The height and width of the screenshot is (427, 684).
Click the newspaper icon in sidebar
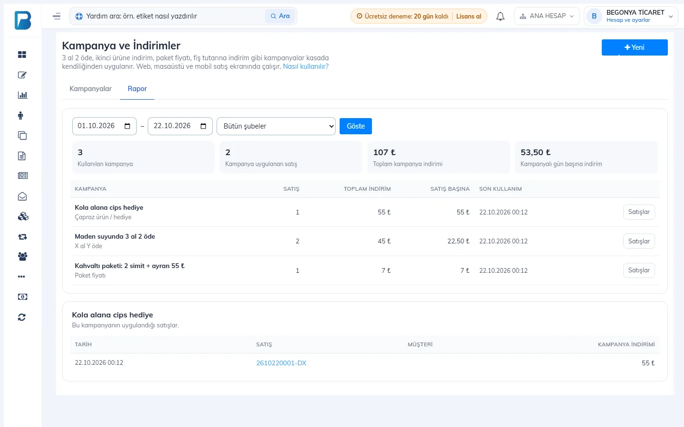coord(22,176)
